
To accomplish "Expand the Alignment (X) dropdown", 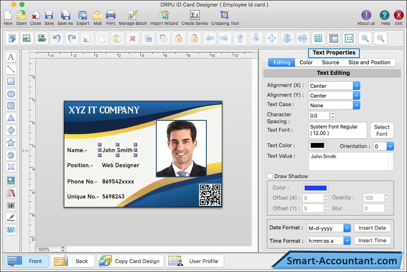I will tap(357, 85).
